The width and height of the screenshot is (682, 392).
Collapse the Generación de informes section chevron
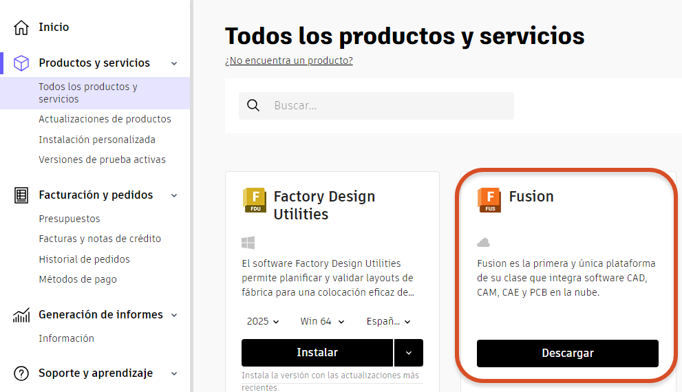point(174,315)
